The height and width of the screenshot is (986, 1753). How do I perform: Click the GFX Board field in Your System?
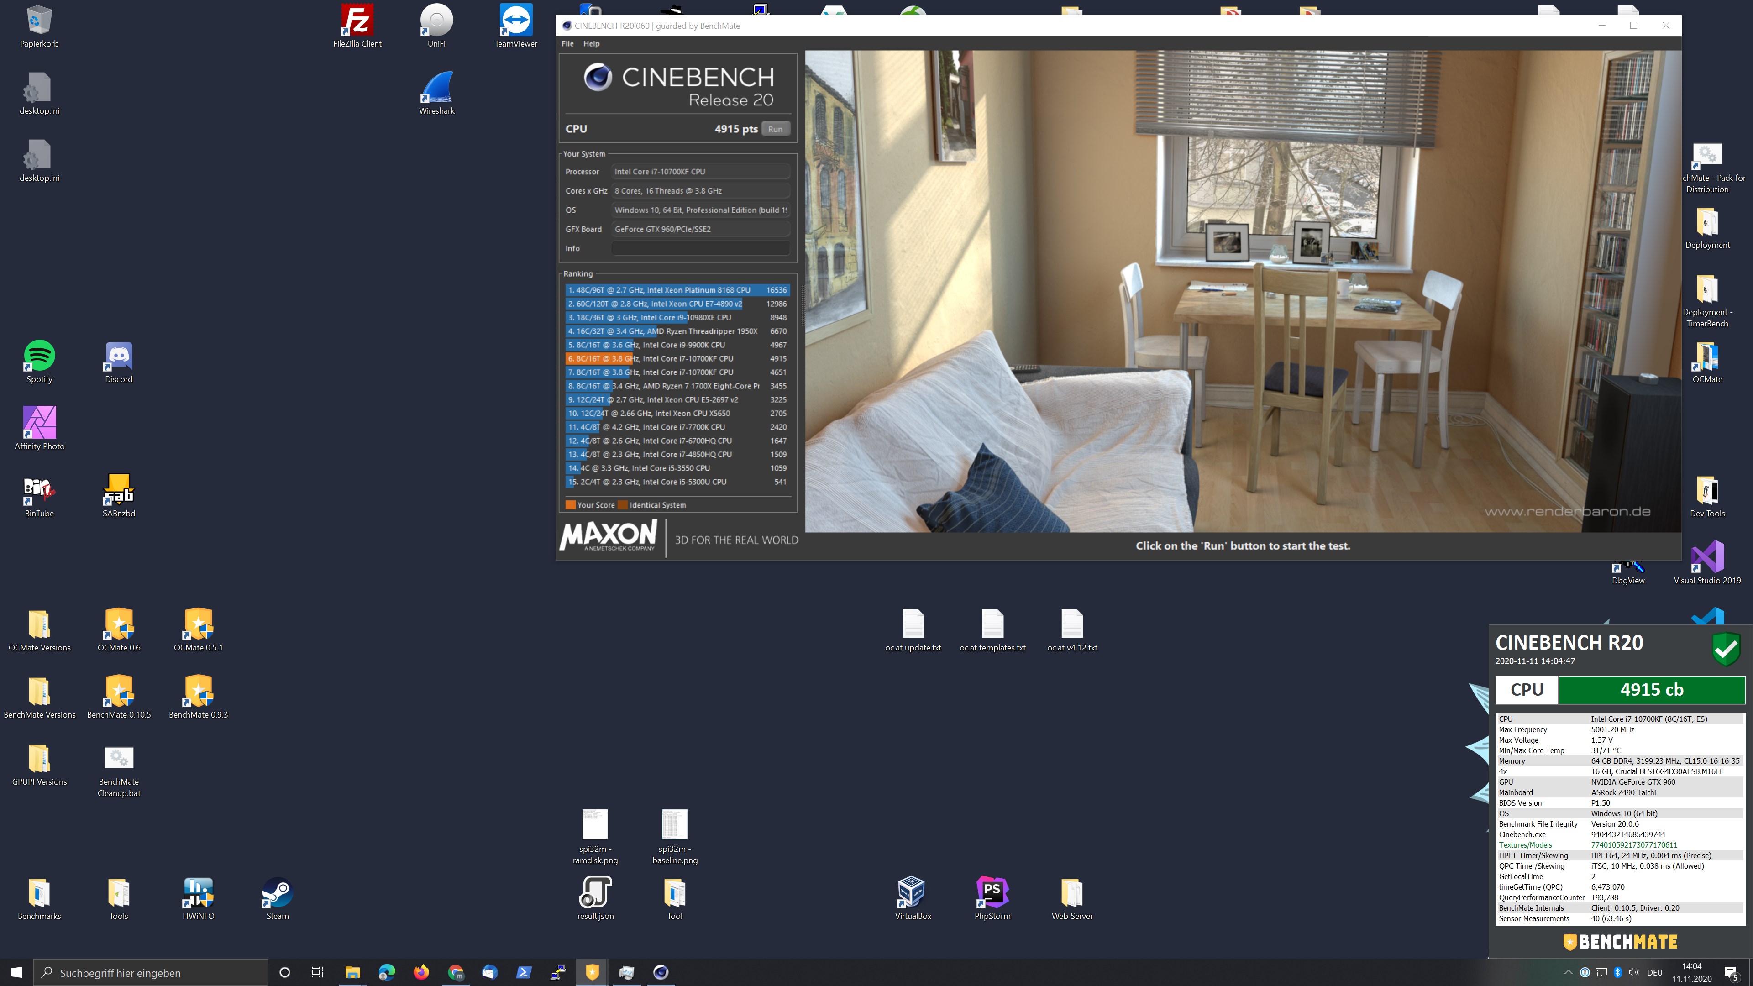[x=700, y=229]
